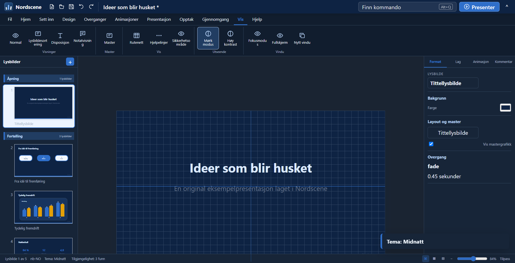515x263 pixels.
Task: Select slide 4 Nøkkeltall thumbnail
Action: (43, 246)
